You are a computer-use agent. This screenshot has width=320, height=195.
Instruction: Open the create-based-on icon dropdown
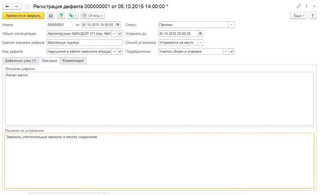tap(73, 16)
